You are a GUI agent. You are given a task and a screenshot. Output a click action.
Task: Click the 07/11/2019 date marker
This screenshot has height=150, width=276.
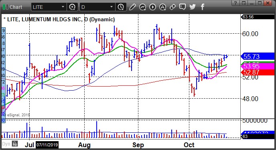point(47,145)
